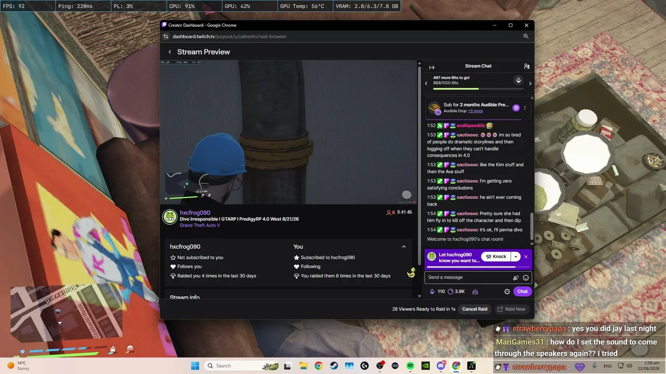Send message with Chat button

[522, 291]
